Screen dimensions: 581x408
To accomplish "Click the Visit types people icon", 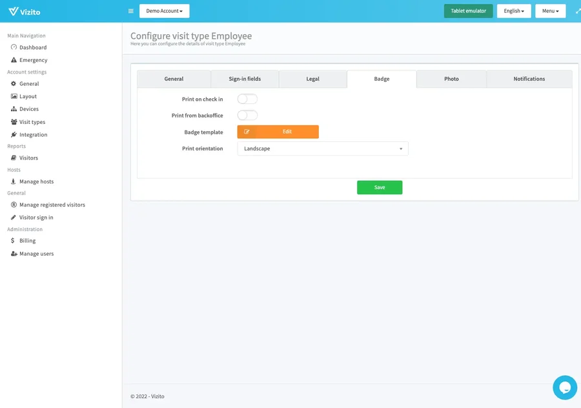I will click(x=14, y=122).
